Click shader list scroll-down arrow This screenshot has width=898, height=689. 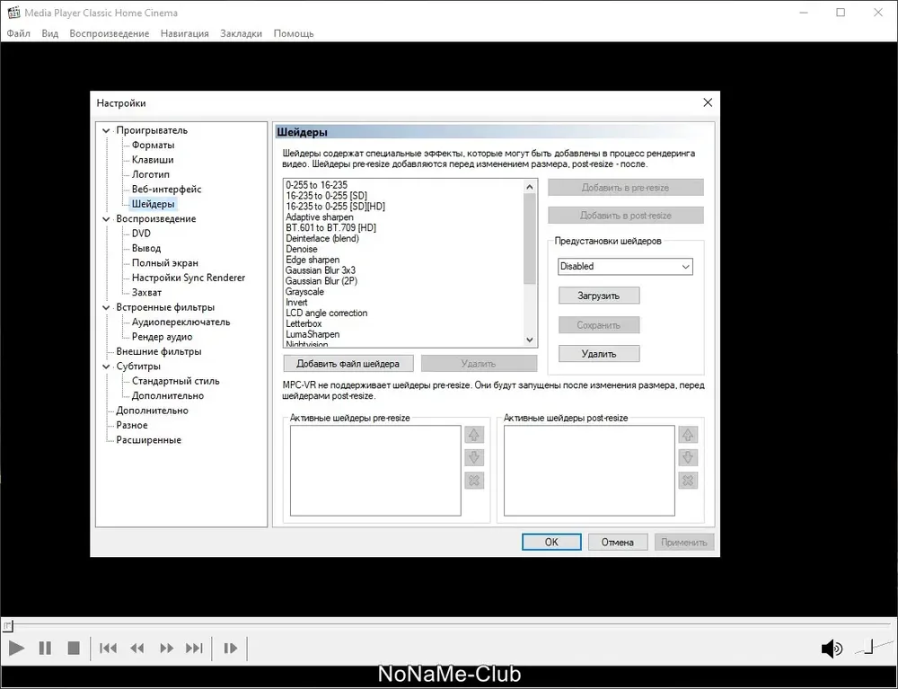(530, 340)
